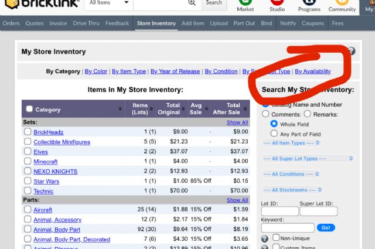The image size is (375, 249).
Task: Switch to the Add Item tab
Action: pyautogui.click(x=193, y=23)
